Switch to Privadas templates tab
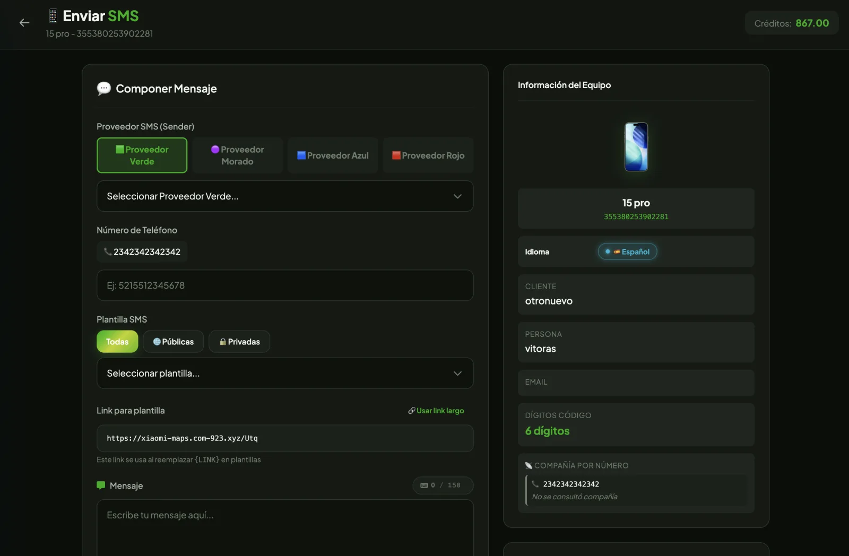 (x=239, y=342)
